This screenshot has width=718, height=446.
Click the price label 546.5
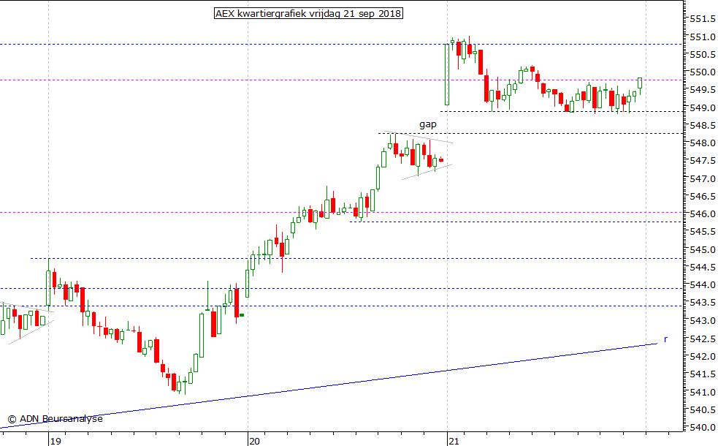[703, 197]
